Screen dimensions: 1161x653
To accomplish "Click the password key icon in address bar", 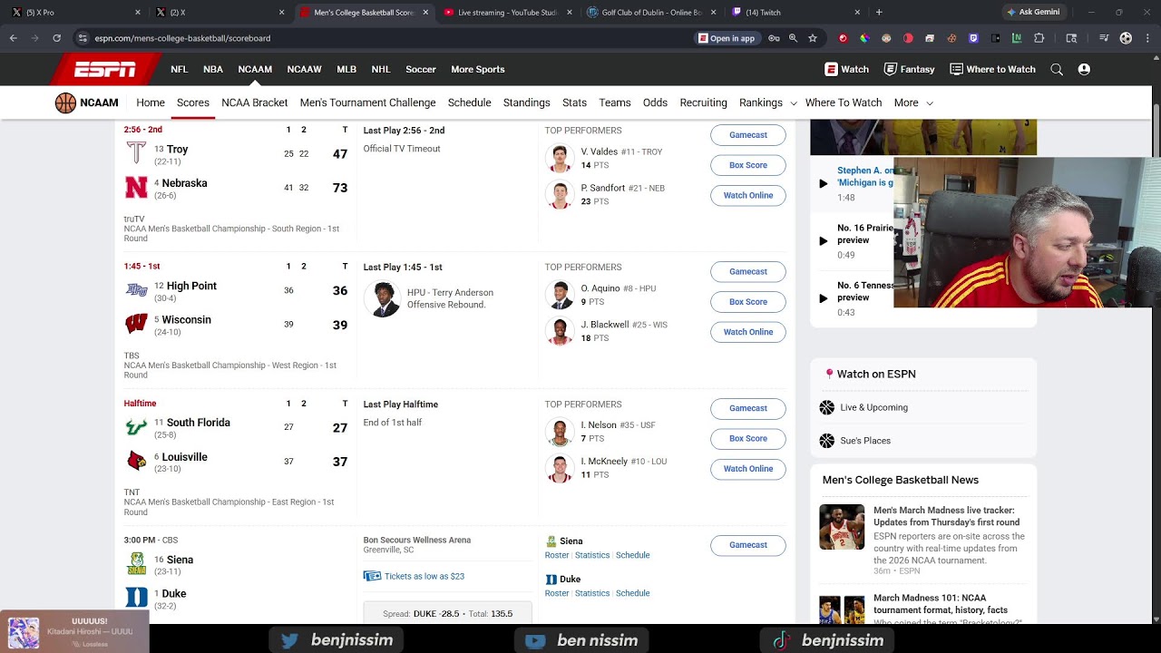I will [774, 38].
